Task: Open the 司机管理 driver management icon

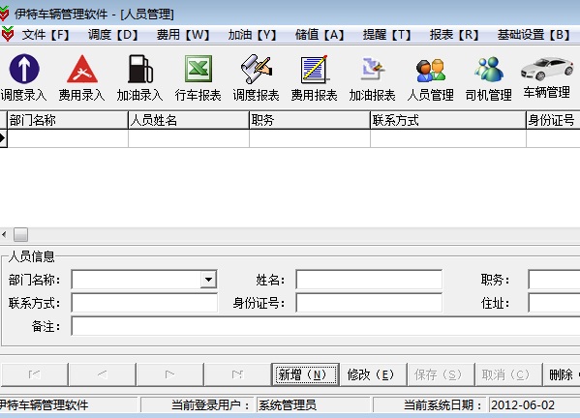Action: click(489, 69)
